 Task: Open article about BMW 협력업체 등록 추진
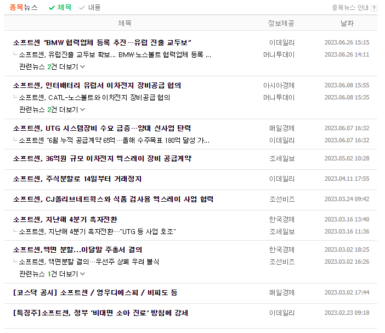coord(102,42)
